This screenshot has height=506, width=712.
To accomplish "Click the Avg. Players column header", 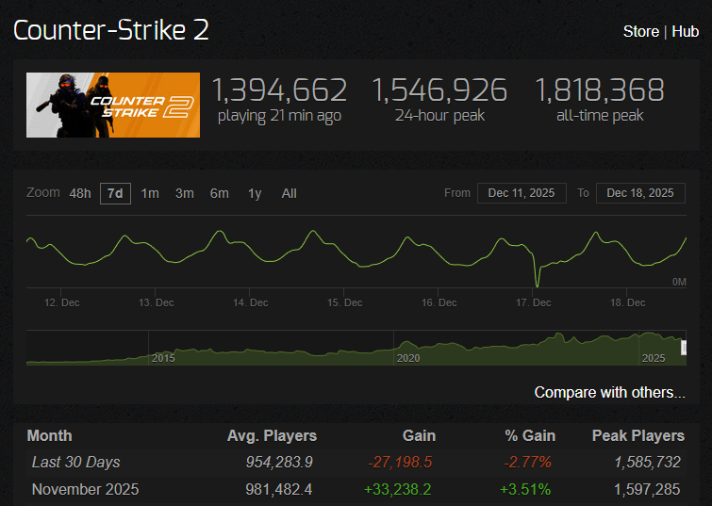I will (272, 435).
